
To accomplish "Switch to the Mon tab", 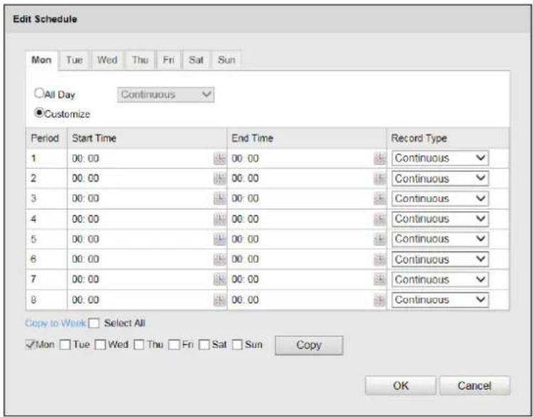I will (x=42, y=60).
